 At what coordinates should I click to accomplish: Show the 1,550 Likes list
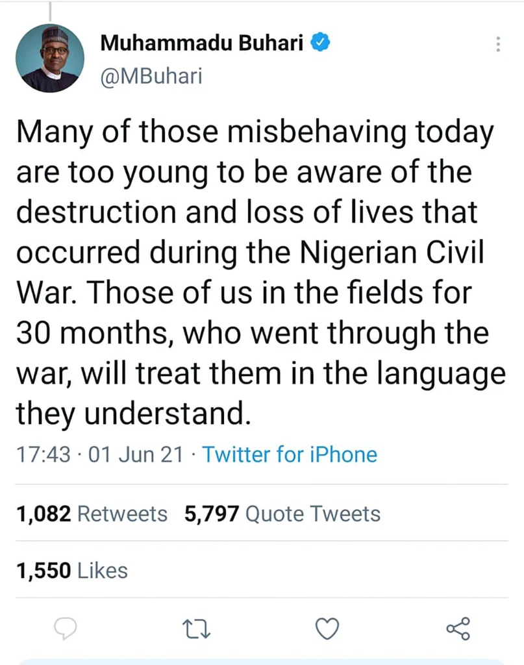(x=72, y=570)
